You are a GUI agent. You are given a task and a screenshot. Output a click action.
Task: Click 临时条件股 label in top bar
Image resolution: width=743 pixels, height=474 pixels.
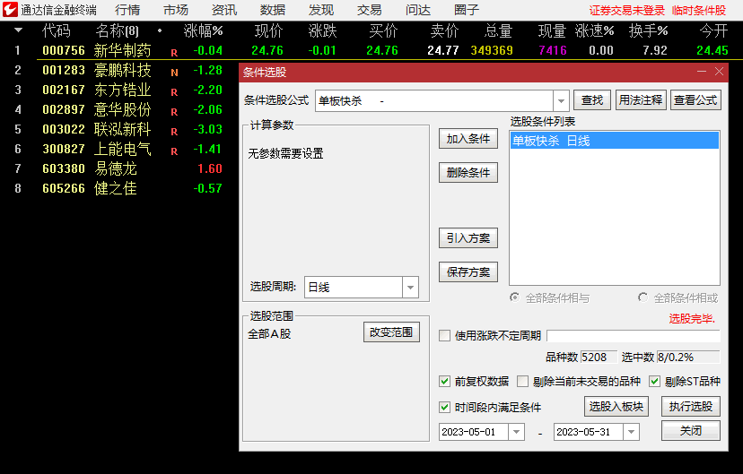click(x=699, y=11)
